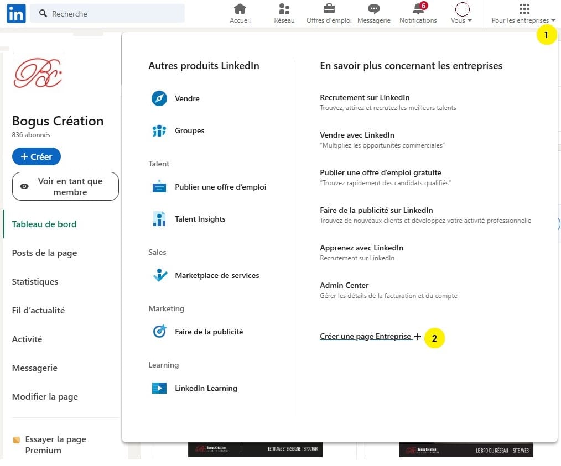This screenshot has height=466, width=561.
Task: Open Activité in the sidebar
Action: (27, 339)
